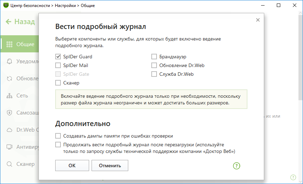Select the Общие settings tab

click(20, 44)
